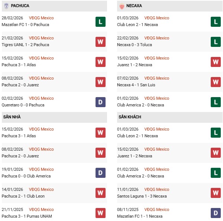Select the SÂN NHÀ section header

coord(12,117)
